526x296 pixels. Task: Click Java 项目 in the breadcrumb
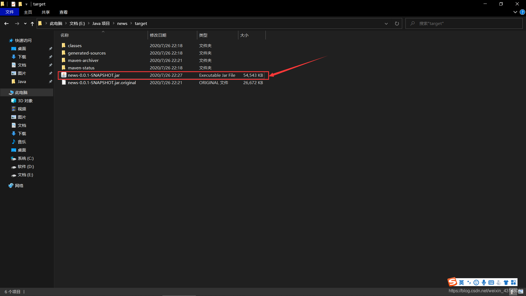click(101, 24)
